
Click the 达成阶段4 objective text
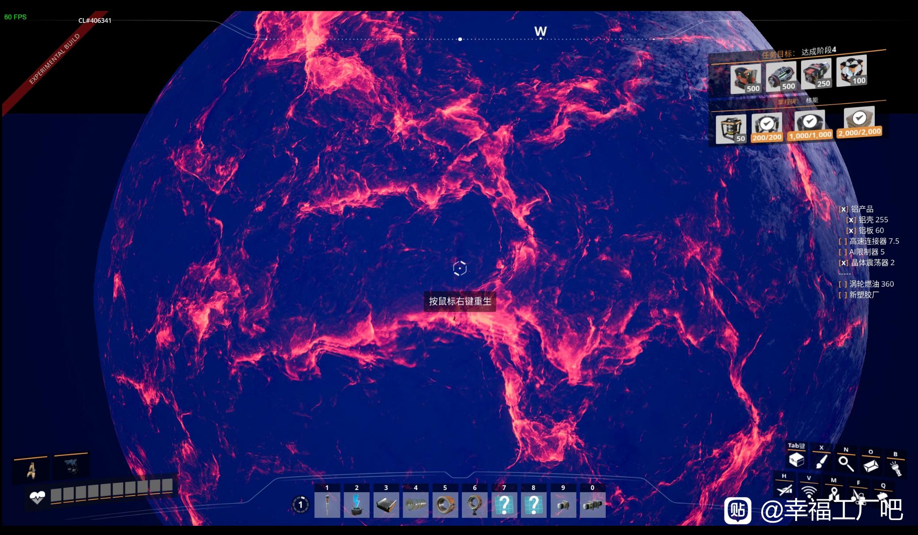[x=819, y=51]
